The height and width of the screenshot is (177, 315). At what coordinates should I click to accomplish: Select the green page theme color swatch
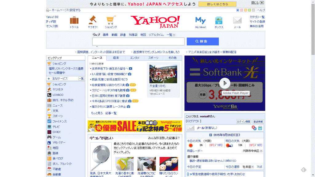click(x=249, y=10)
